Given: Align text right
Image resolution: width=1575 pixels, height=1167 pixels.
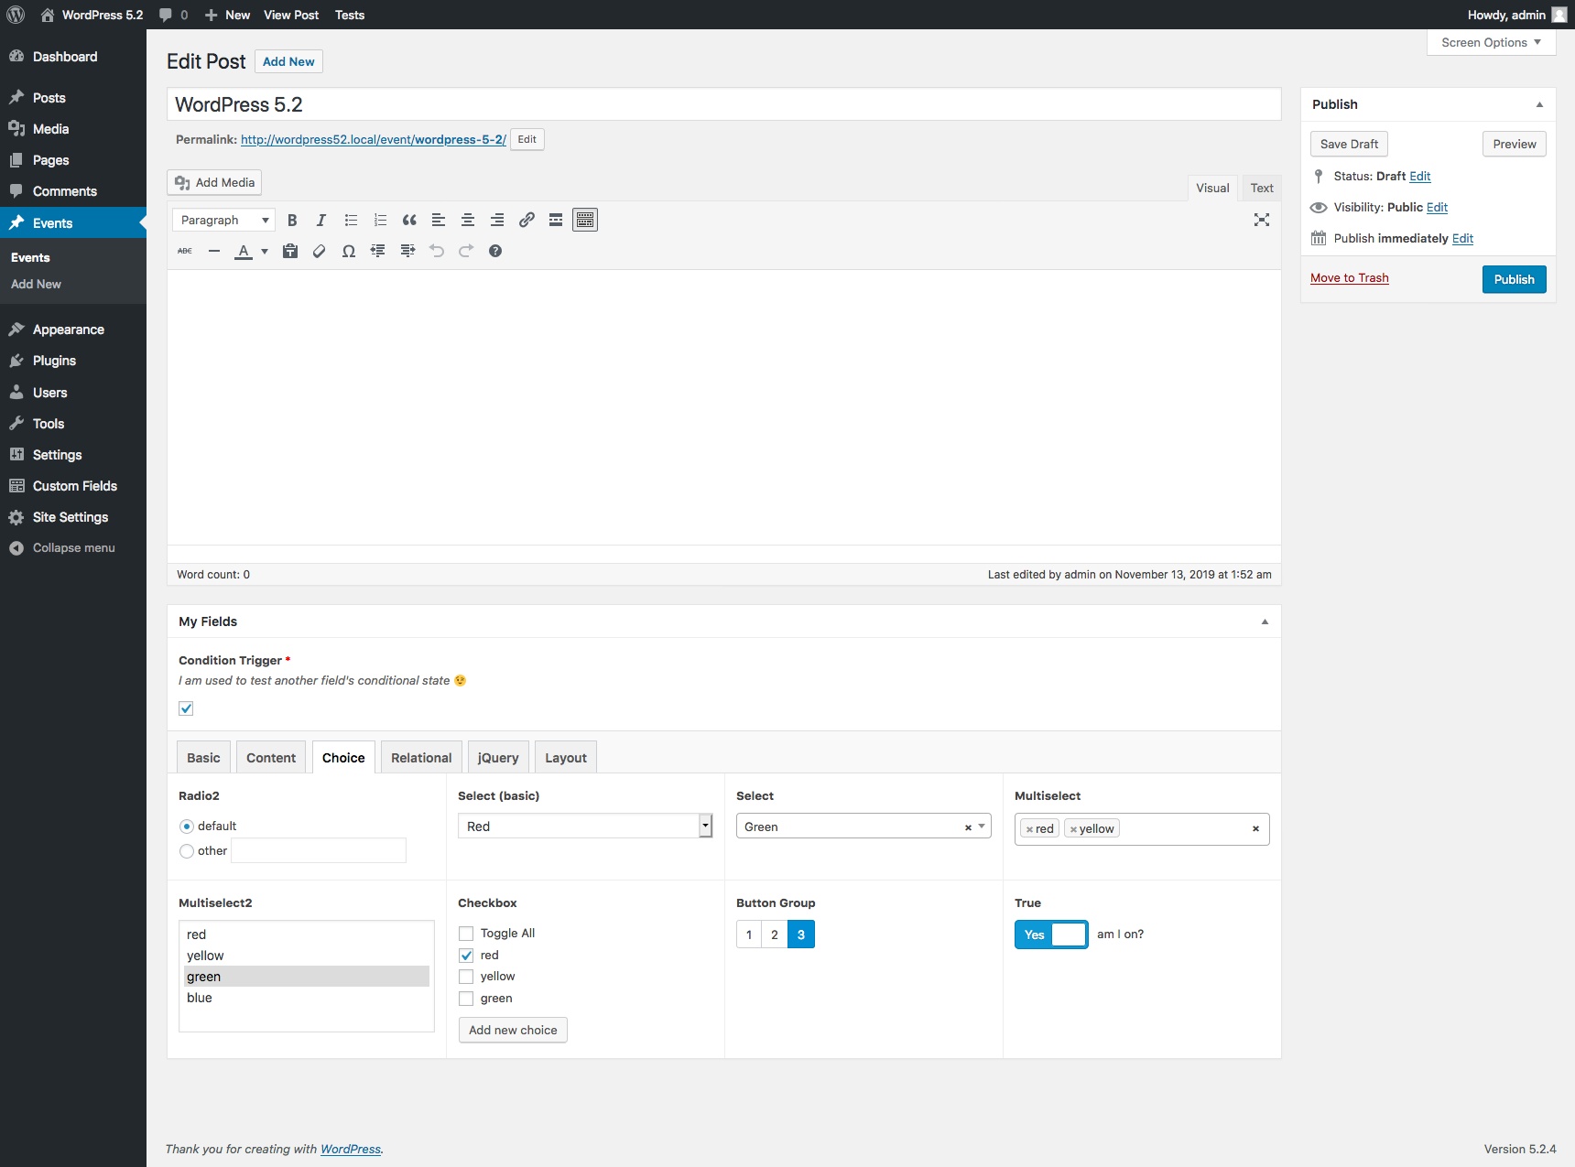Looking at the screenshot, I should click(x=497, y=220).
